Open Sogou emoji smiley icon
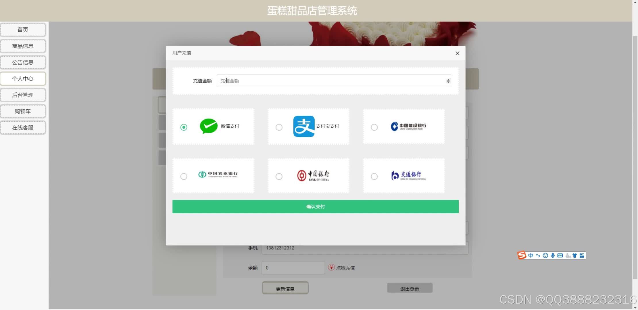 tap(545, 255)
